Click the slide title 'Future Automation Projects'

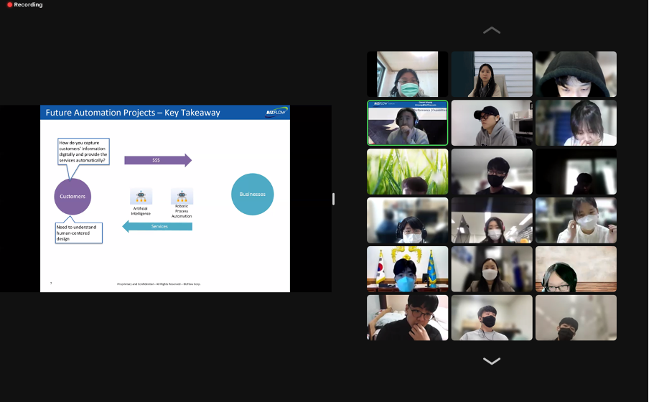(101, 113)
